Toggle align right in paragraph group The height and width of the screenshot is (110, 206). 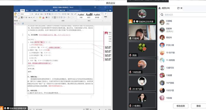pyautogui.click(x=57, y=17)
